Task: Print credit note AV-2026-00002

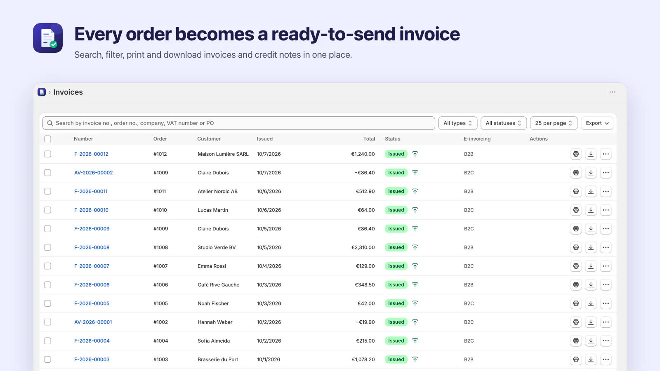Action: click(576, 173)
